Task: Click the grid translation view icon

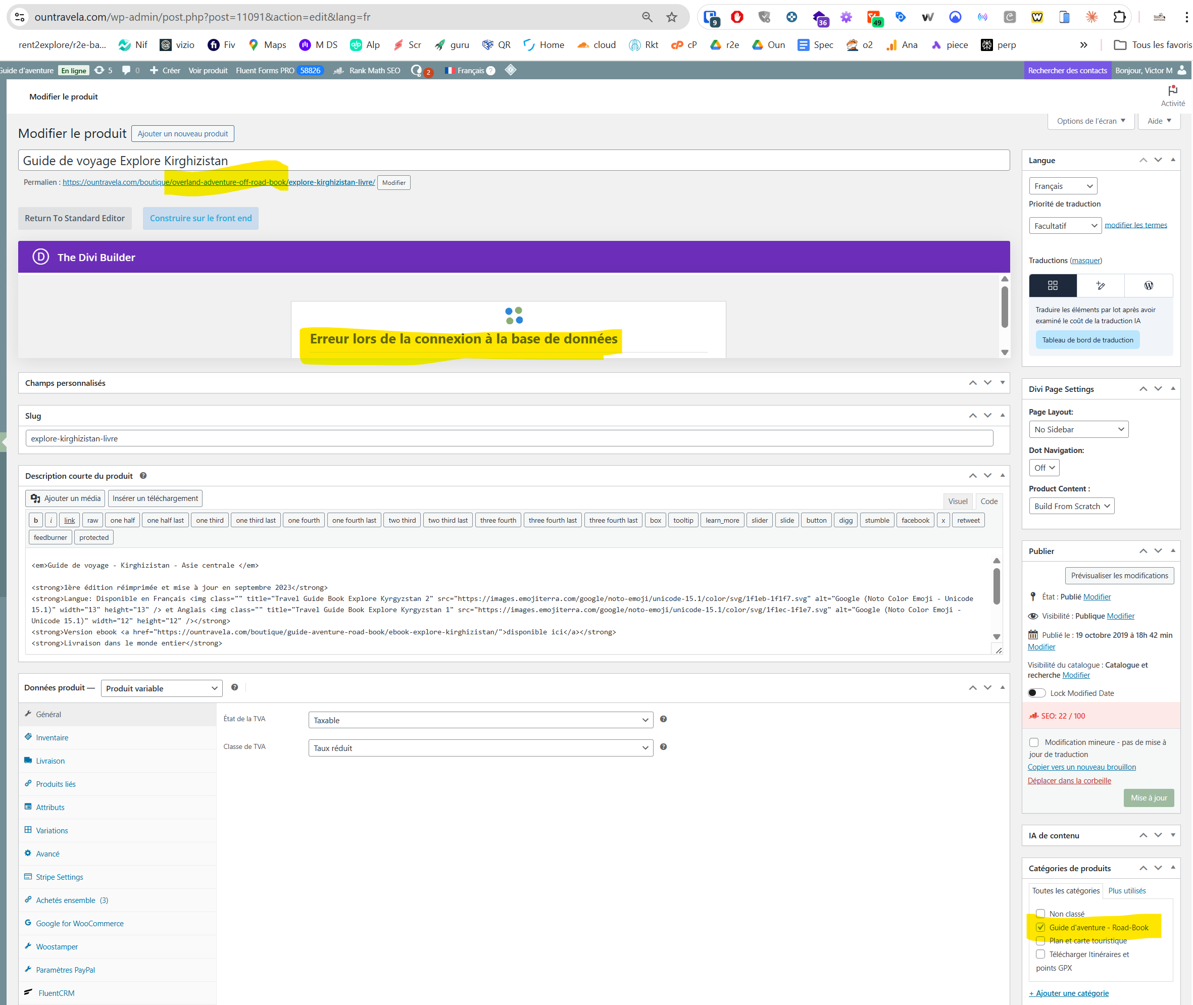Action: 1052,285
